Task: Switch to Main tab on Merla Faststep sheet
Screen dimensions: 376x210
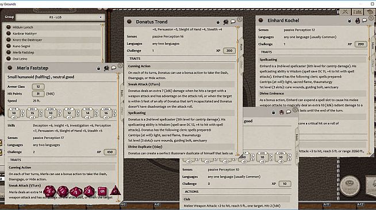Action: [x=122, y=93]
